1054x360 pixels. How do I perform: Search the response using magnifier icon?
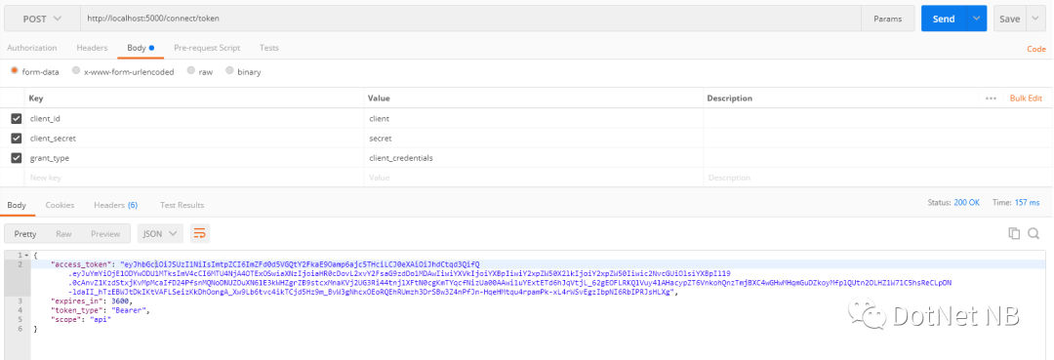[x=1034, y=233]
